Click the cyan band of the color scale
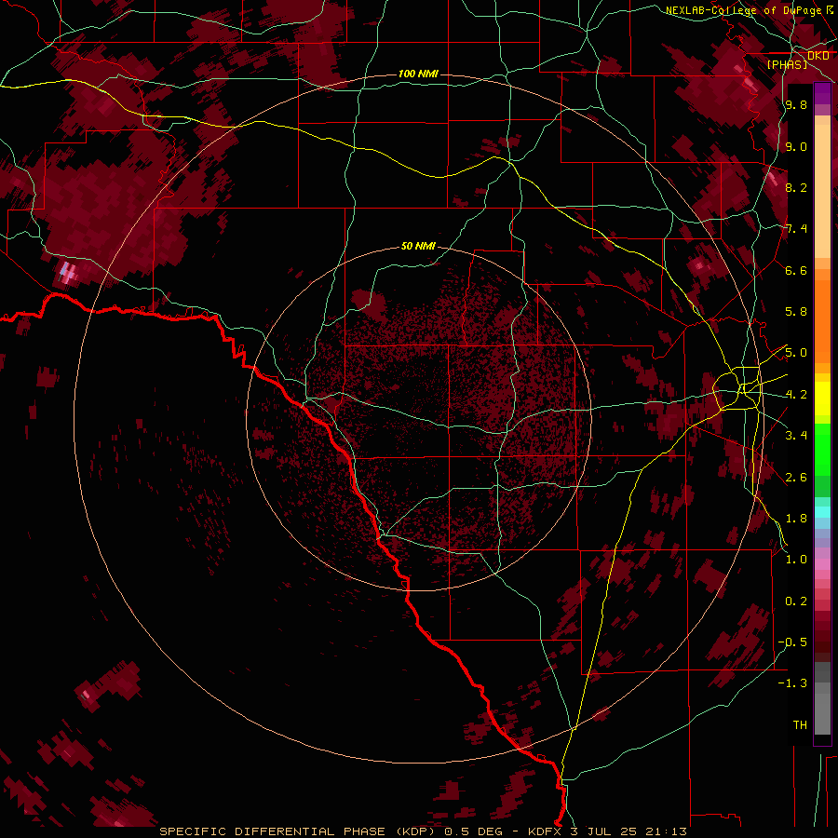This screenshot has width=838, height=838. (822, 512)
